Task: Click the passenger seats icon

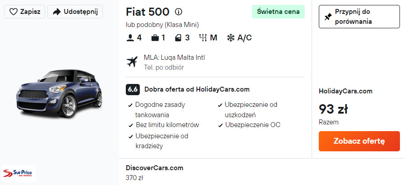Action: pos(130,38)
